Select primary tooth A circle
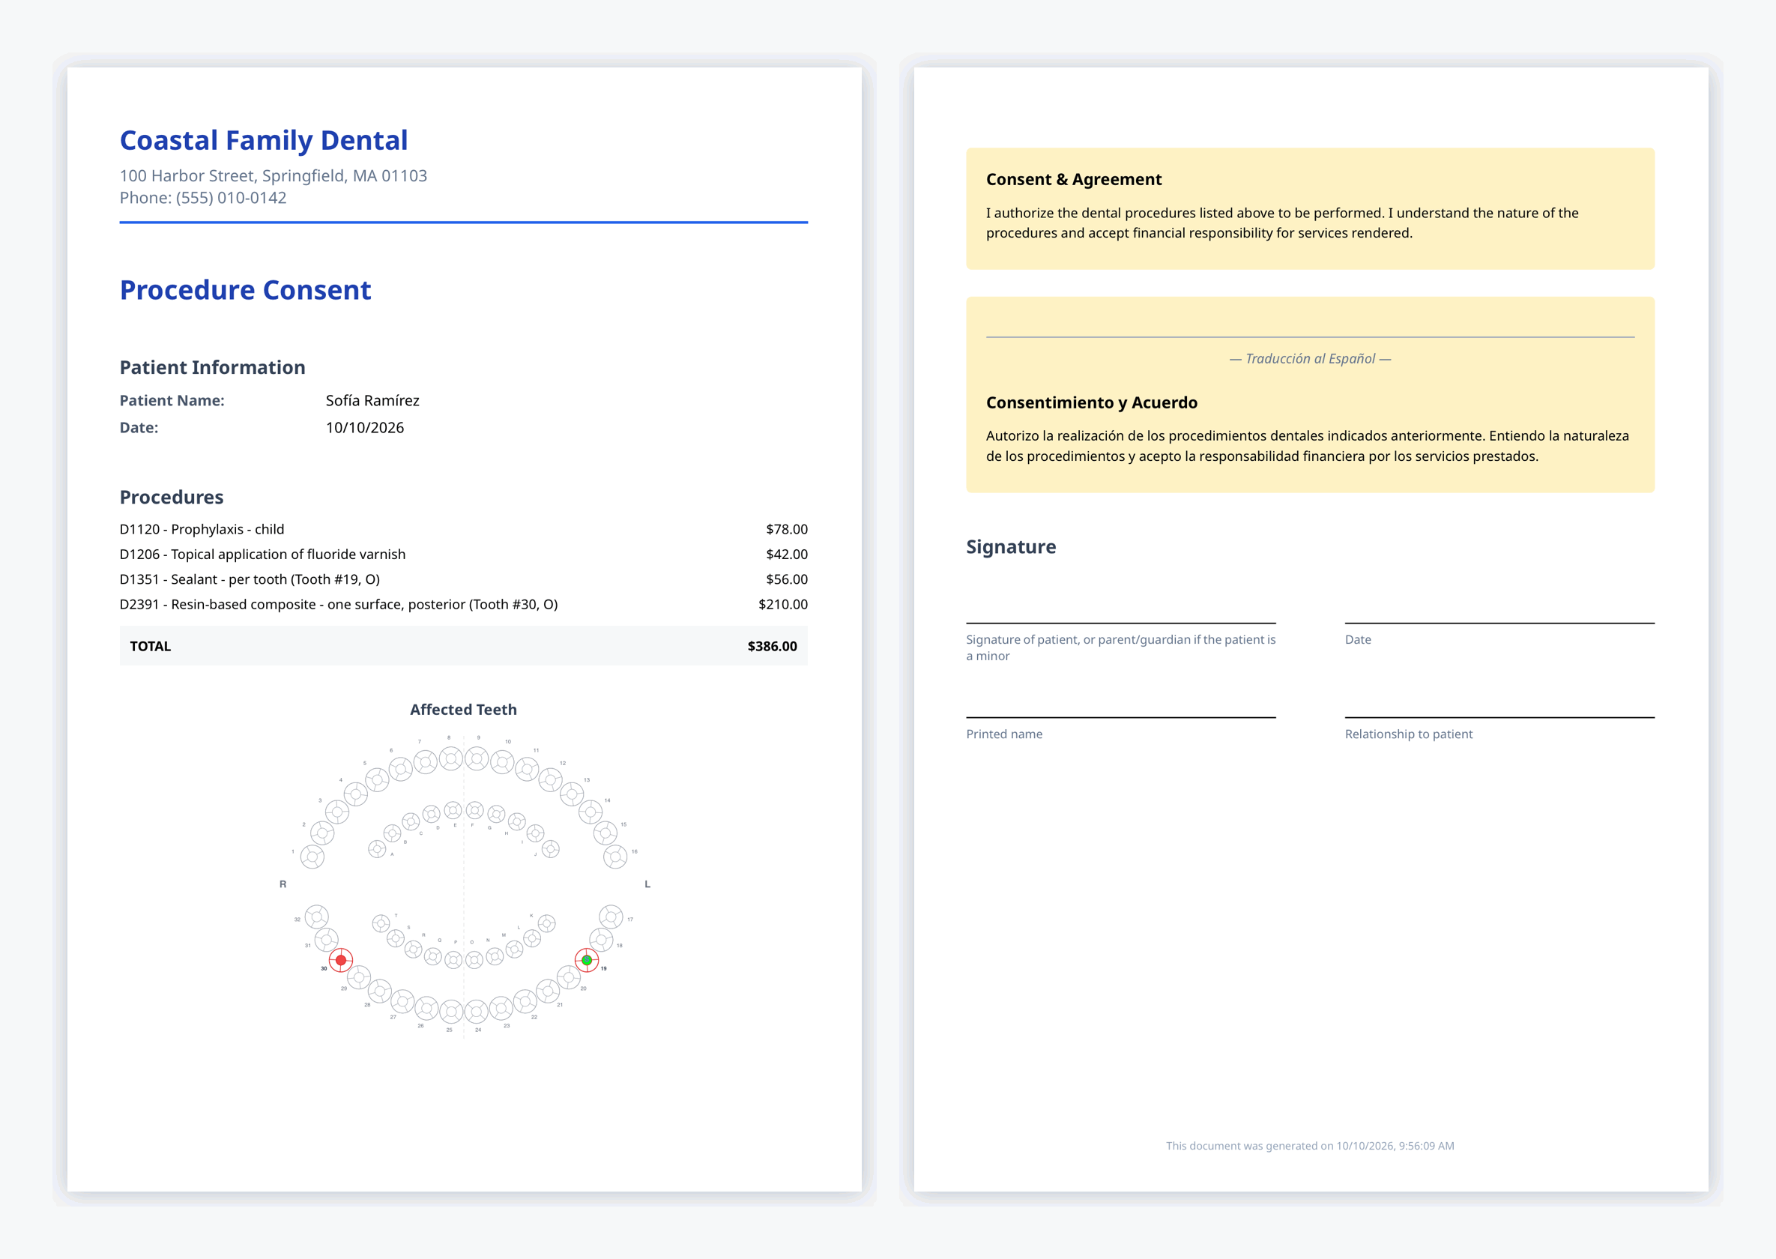This screenshot has height=1259, width=1776. tap(377, 849)
